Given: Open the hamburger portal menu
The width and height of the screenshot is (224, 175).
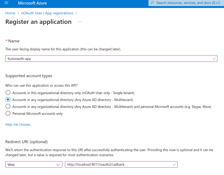Looking at the screenshot, I should [x=6, y=3].
